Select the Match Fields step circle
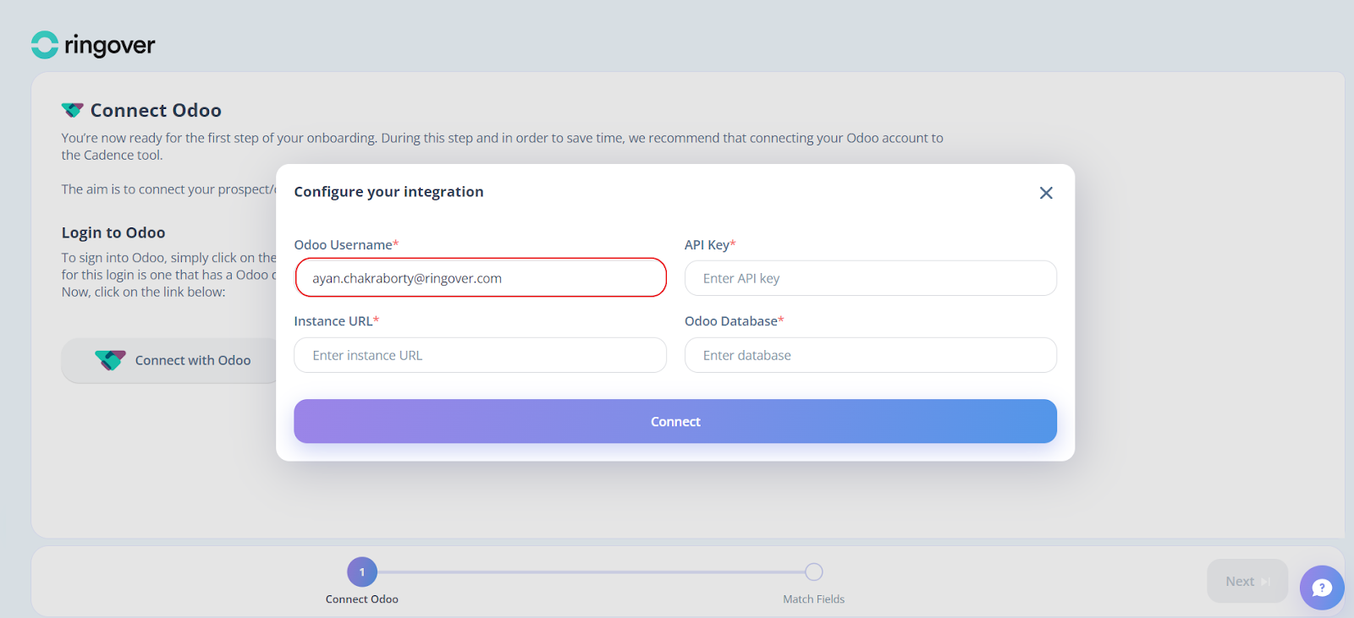Viewport: 1354px width, 618px height. [813, 572]
